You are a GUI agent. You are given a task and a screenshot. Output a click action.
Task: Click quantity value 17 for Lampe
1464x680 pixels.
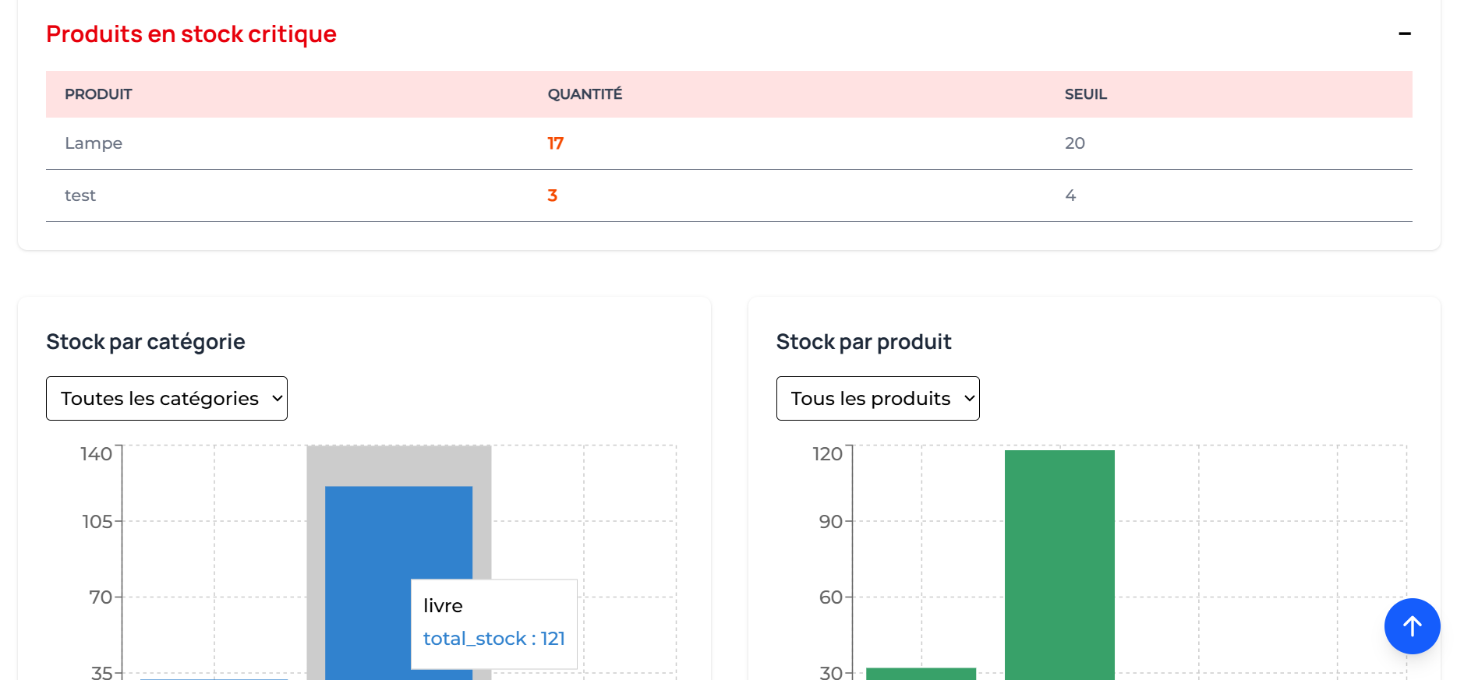(555, 143)
